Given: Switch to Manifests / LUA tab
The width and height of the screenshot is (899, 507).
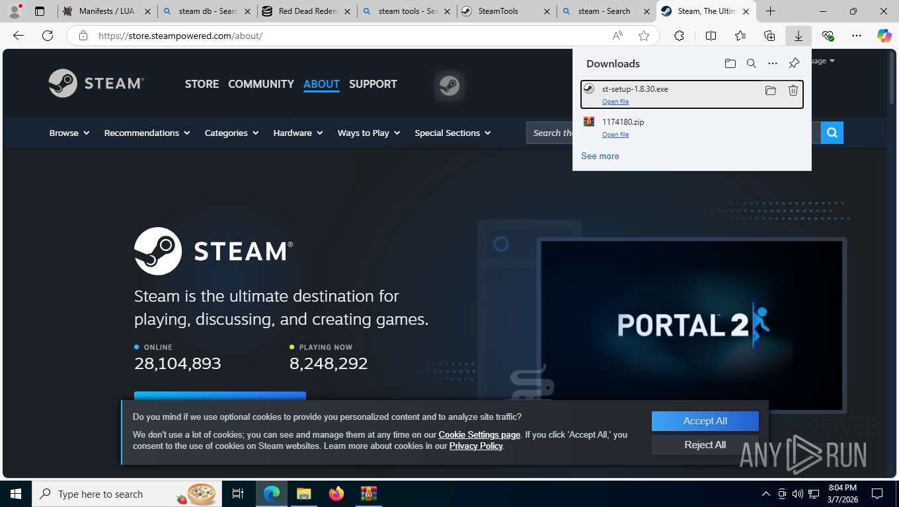Looking at the screenshot, I should (107, 11).
